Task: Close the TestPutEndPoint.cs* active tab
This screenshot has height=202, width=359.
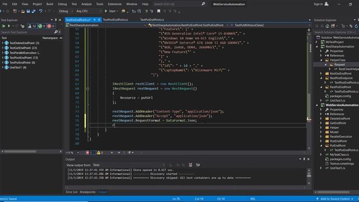Action: 99,20
